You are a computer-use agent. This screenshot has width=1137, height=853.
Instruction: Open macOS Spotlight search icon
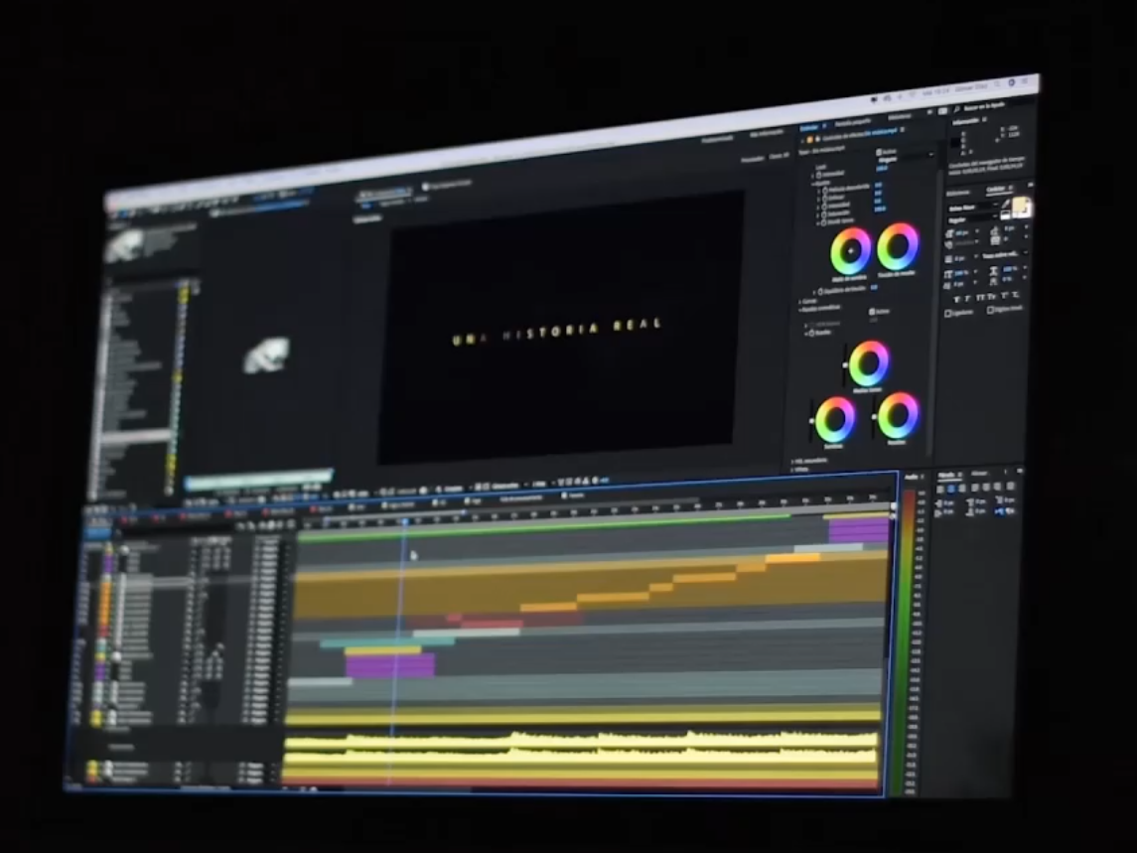pyautogui.click(x=998, y=83)
